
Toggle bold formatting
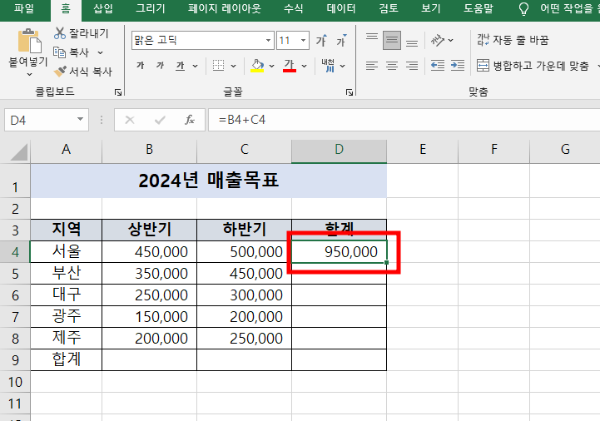(x=141, y=66)
